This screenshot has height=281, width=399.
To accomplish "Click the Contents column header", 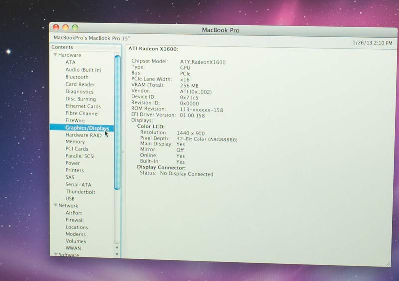I will click(82, 47).
